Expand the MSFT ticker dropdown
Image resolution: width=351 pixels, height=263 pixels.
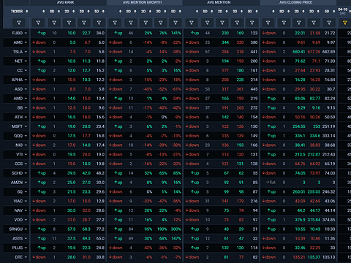[26, 126]
